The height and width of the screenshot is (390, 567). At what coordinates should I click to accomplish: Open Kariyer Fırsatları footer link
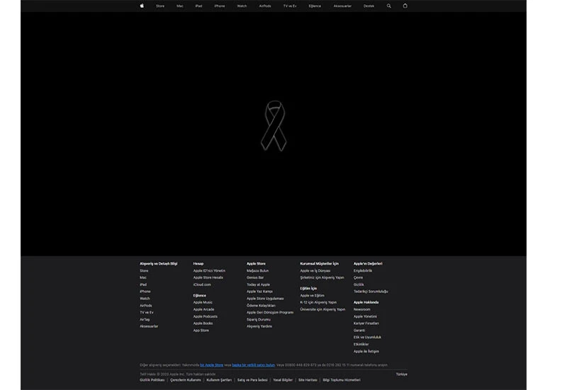[x=366, y=323]
